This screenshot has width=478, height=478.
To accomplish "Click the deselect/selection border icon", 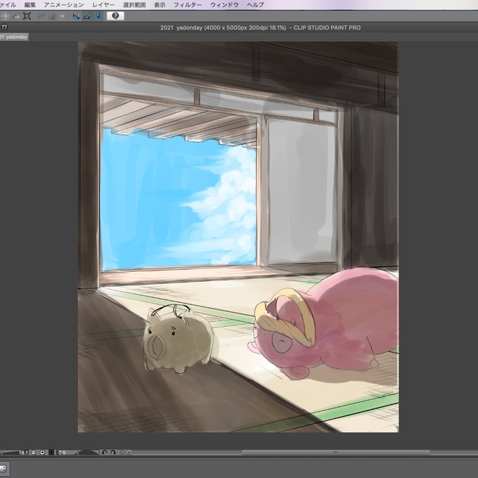I will point(62,16).
